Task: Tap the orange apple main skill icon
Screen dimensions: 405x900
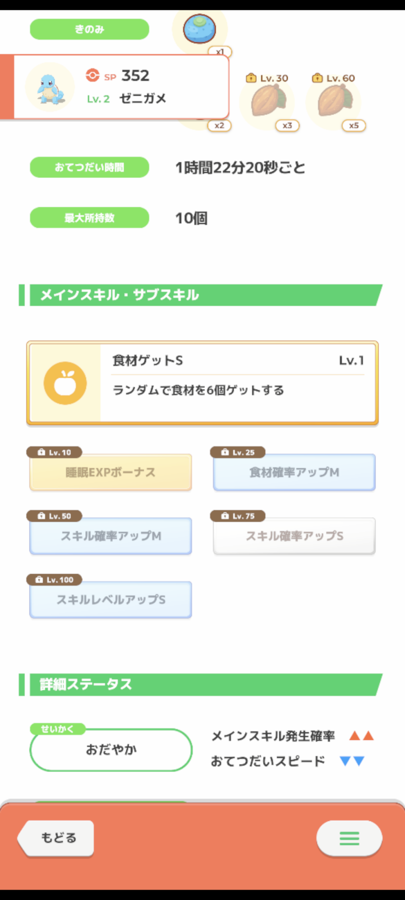Action: 65,383
